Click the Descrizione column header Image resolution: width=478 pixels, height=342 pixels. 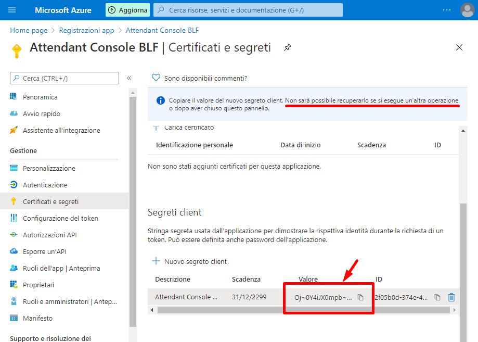coord(173,279)
